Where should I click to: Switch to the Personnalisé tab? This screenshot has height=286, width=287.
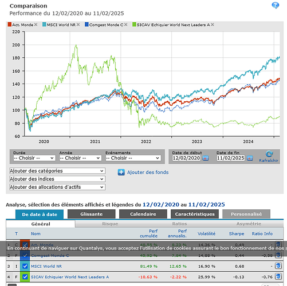point(246,214)
